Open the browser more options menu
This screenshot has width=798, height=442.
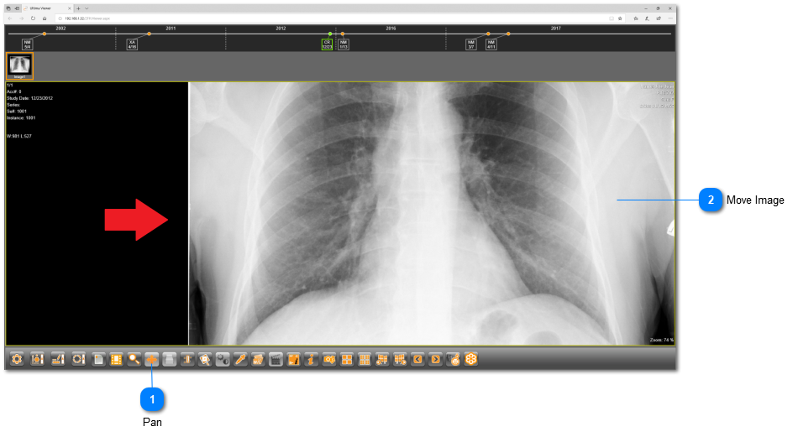670,18
